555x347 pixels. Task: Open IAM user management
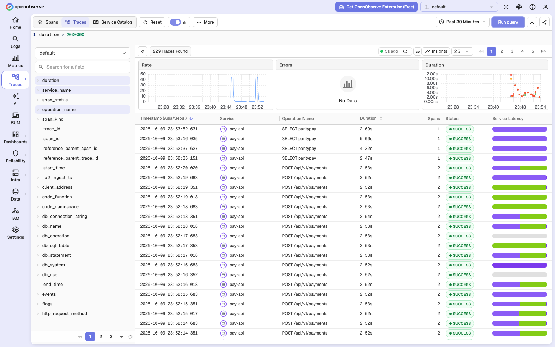pos(15,214)
